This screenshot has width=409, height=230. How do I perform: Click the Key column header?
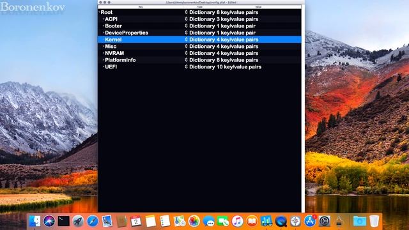[x=141, y=7]
